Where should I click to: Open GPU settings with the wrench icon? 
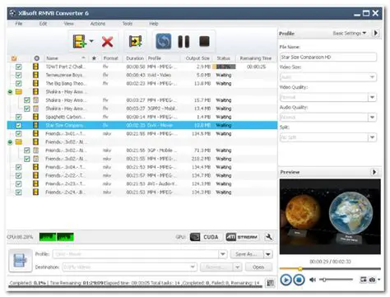pos(269,237)
